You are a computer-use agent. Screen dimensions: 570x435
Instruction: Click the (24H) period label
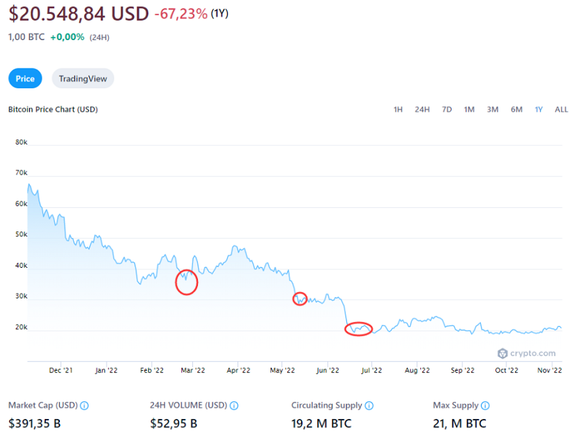(x=99, y=37)
